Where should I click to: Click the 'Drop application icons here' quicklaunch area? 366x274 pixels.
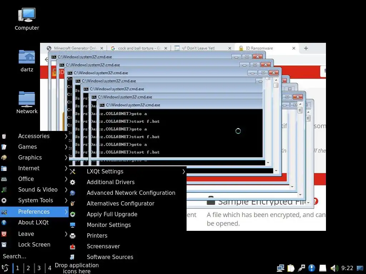click(x=76, y=268)
